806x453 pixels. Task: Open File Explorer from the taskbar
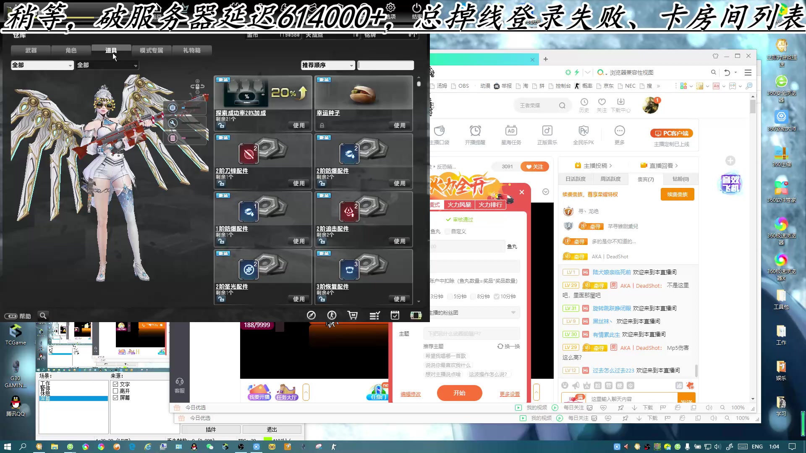tap(54, 447)
